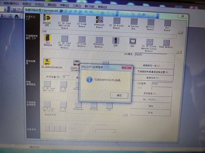Select CC IE Field Master/Local Module icon
The width and height of the screenshot is (205, 153).
150,42
